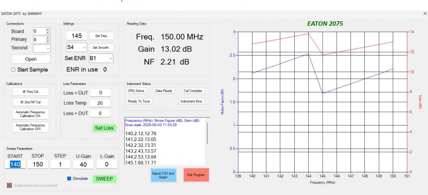Start the Freq Cal calibration
Image resolution: width=428 pixels, height=195 pixels.
click(x=30, y=92)
